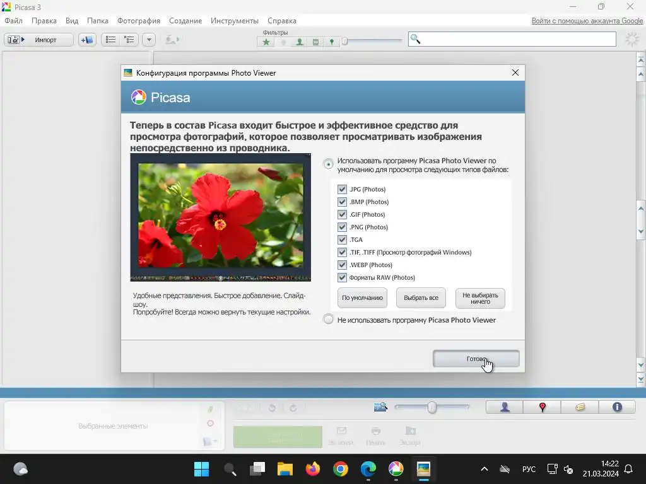The image size is (646, 484).
Task: Toggle the Форматы RAW (Photos) checkbox
Action: 342,277
